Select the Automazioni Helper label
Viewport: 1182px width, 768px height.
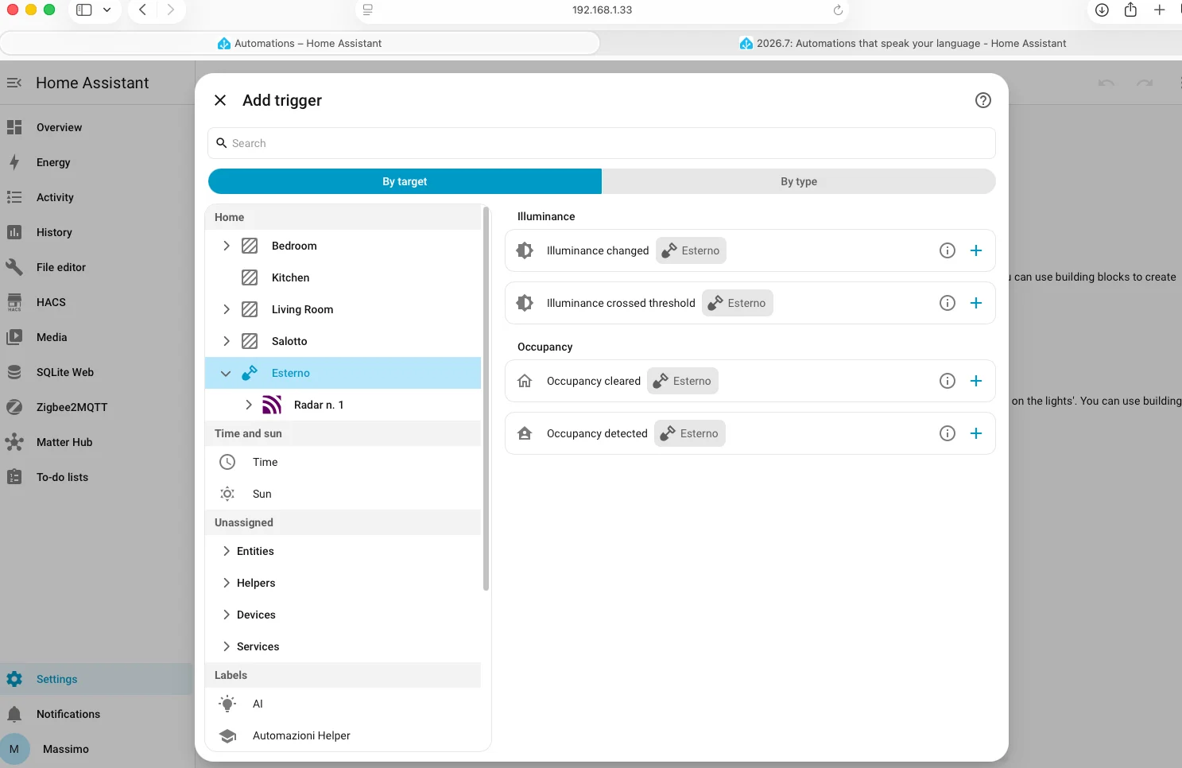click(343, 735)
